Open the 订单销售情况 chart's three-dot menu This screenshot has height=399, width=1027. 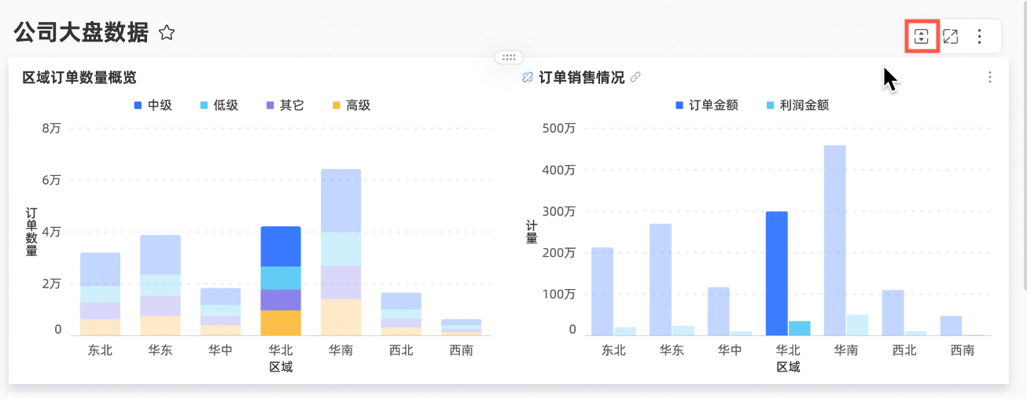click(989, 77)
